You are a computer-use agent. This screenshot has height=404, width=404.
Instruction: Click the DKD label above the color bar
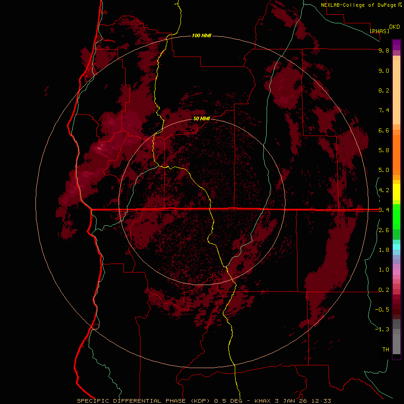tap(395, 27)
